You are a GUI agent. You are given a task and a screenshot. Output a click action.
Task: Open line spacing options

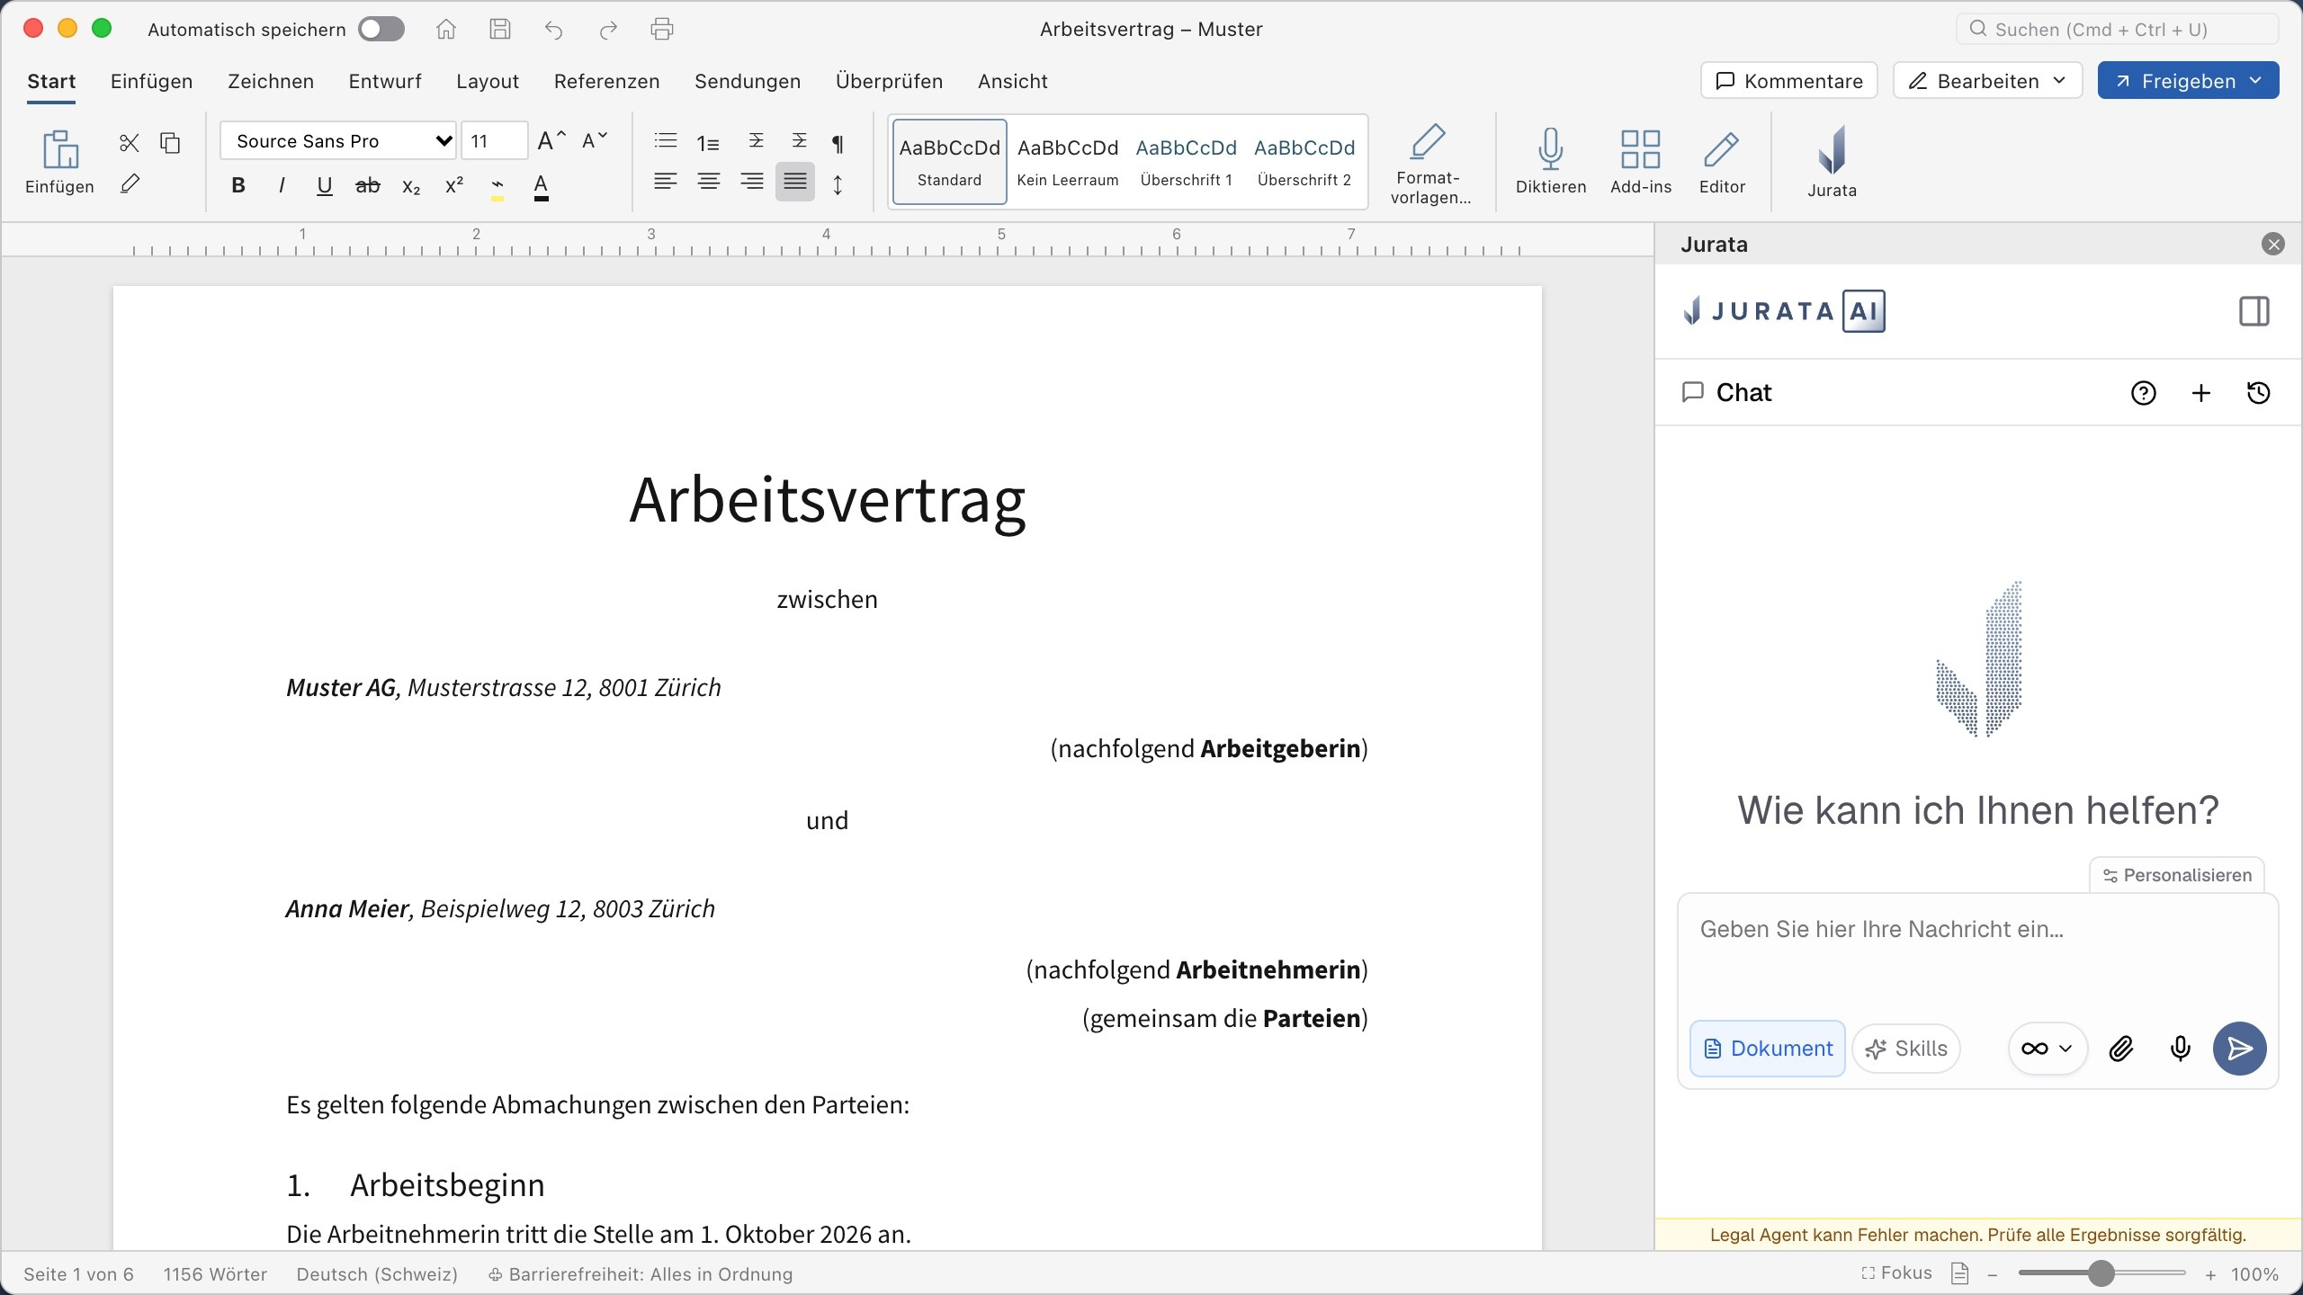click(x=838, y=185)
